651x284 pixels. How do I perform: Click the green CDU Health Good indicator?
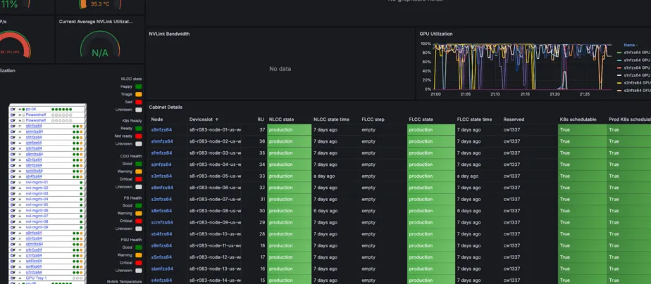139,163
